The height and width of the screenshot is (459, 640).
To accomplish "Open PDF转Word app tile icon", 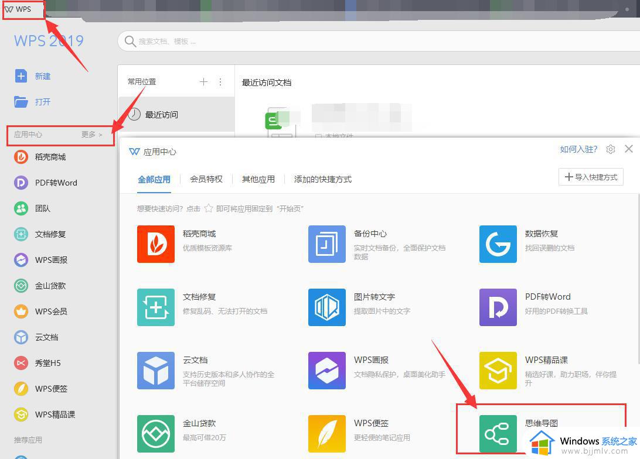I will 498,307.
